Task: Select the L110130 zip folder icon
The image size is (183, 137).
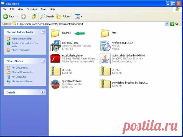Action: [x=55, y=71]
